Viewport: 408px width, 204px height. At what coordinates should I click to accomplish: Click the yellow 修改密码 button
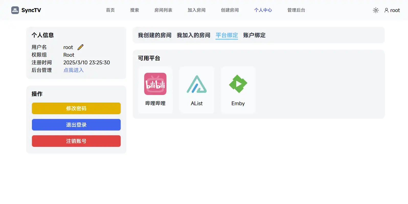[76, 109]
